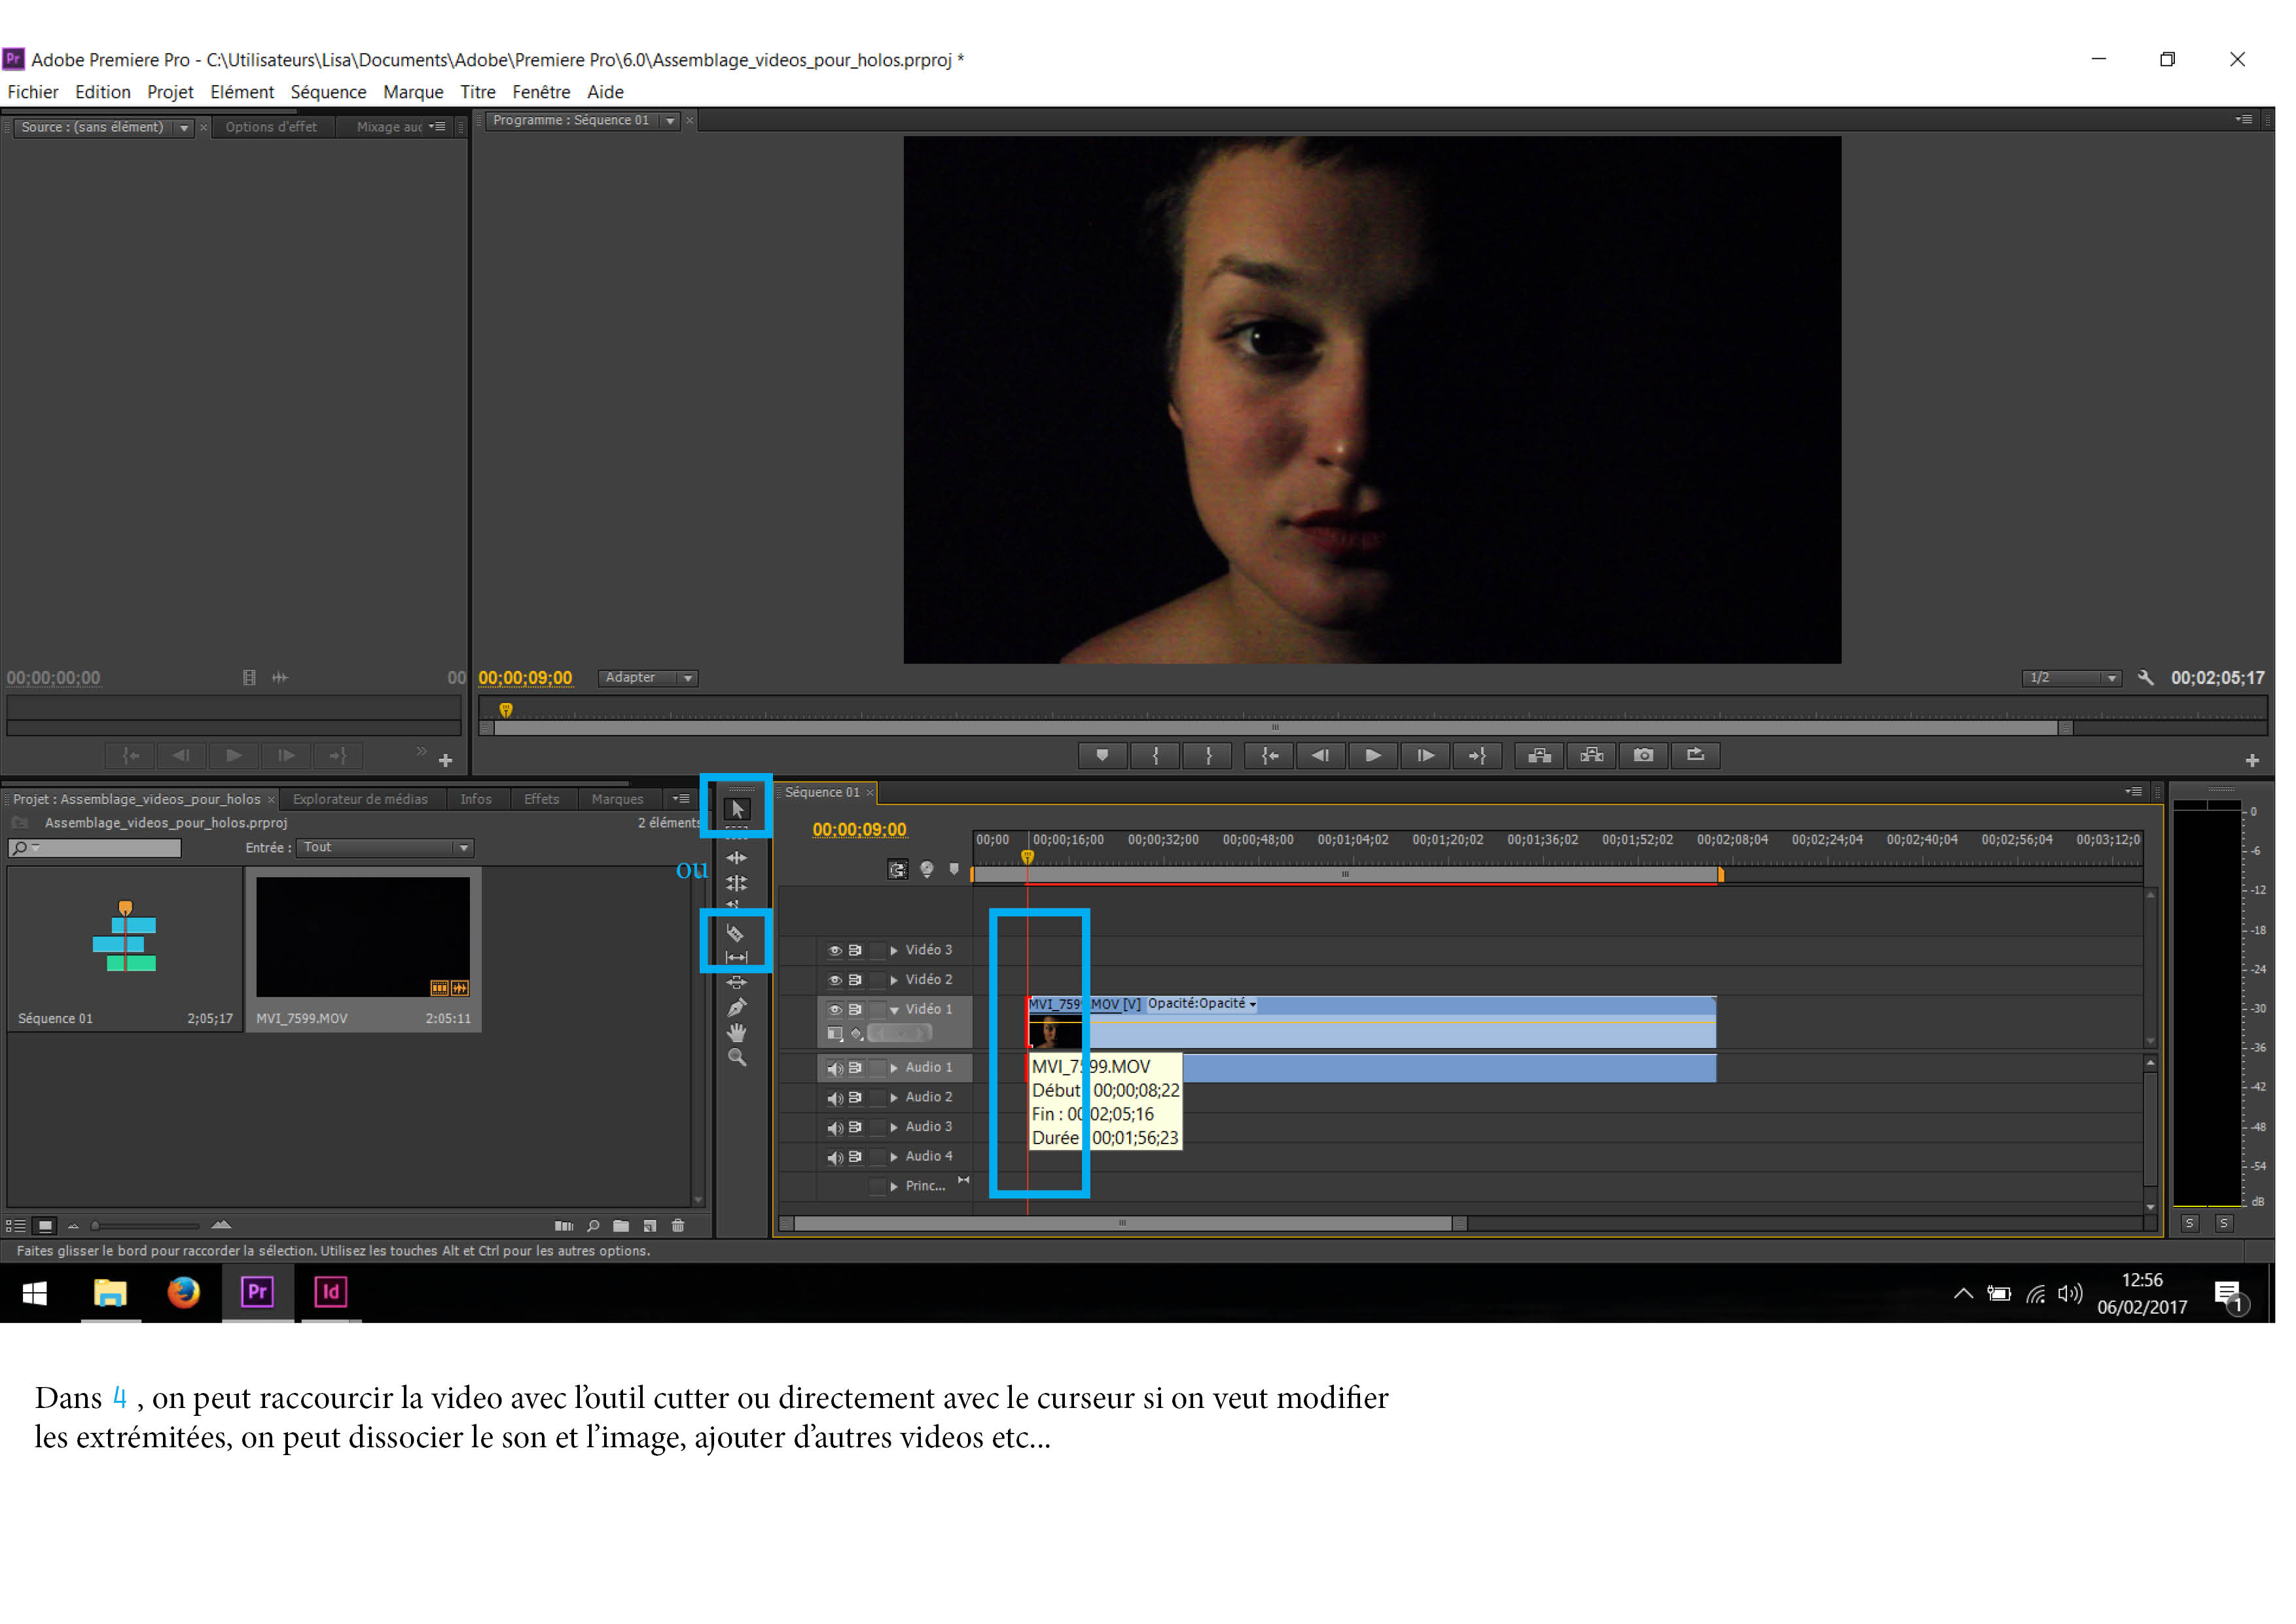Select the Selection arrow tool
Image resolution: width=2296 pixels, height=1624 pixels.
click(737, 809)
